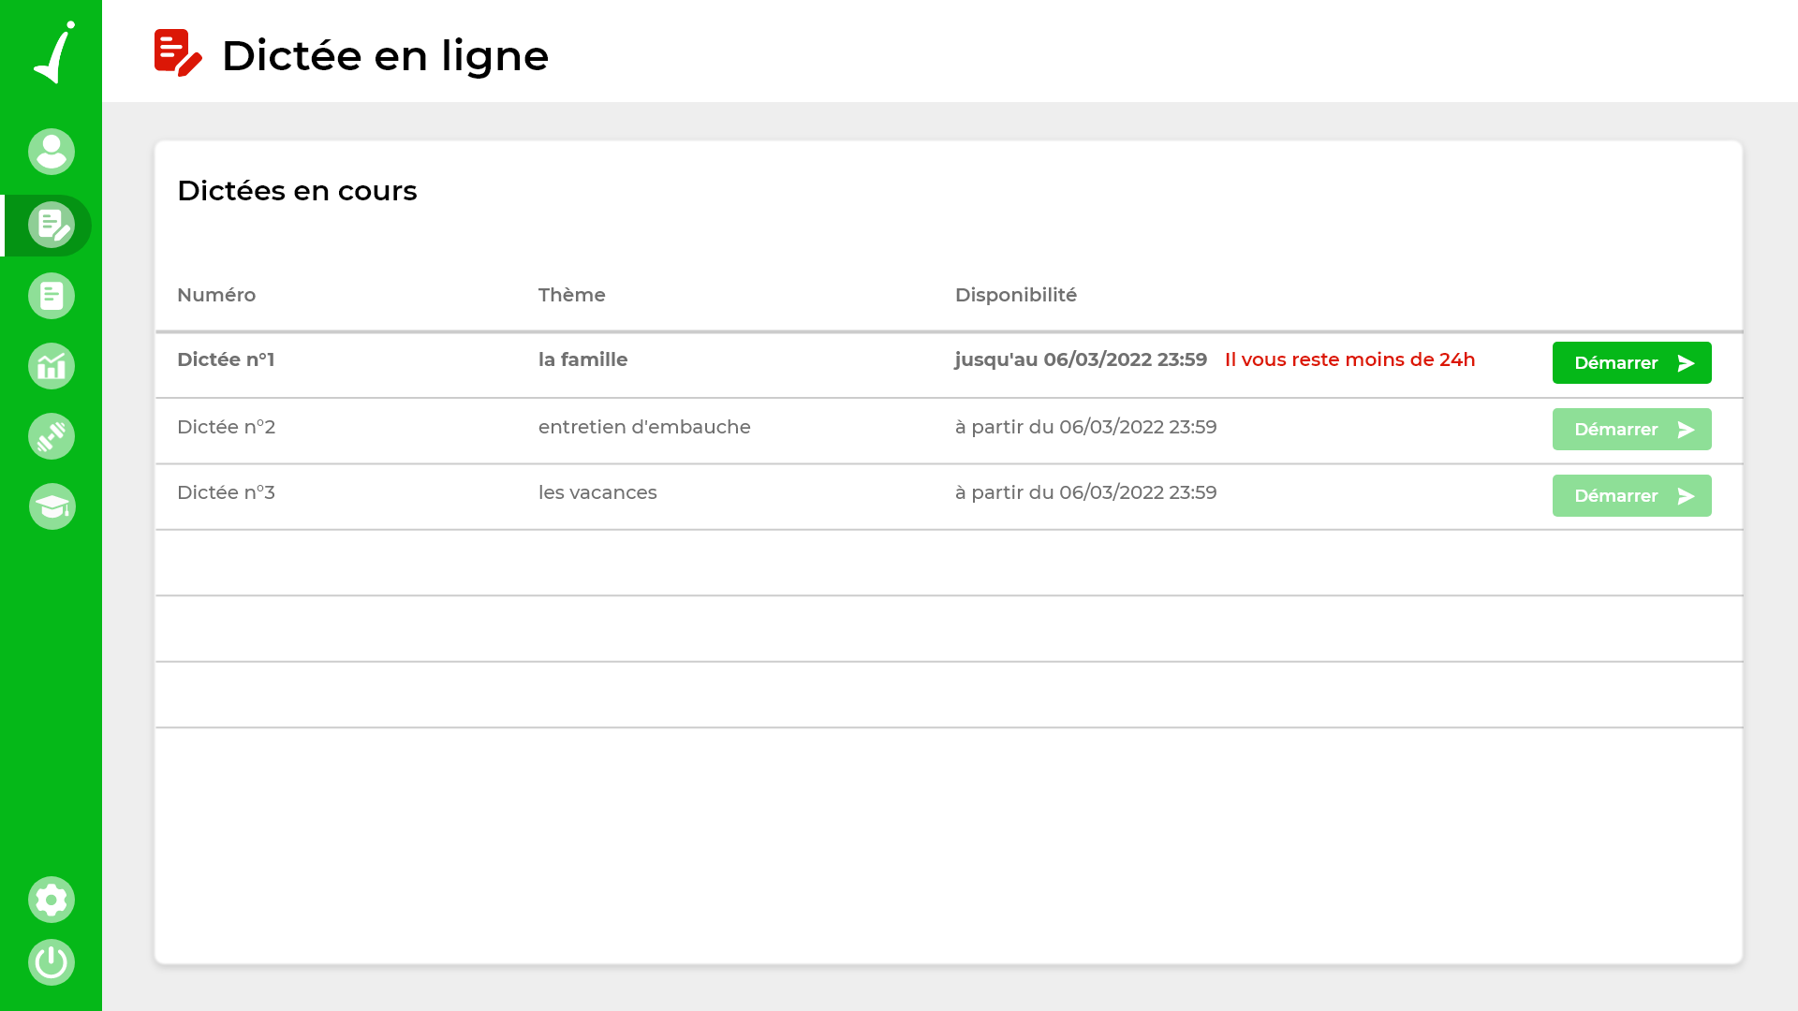Image resolution: width=1798 pixels, height=1011 pixels.
Task: Click the Thème column header
Action: 571,295
